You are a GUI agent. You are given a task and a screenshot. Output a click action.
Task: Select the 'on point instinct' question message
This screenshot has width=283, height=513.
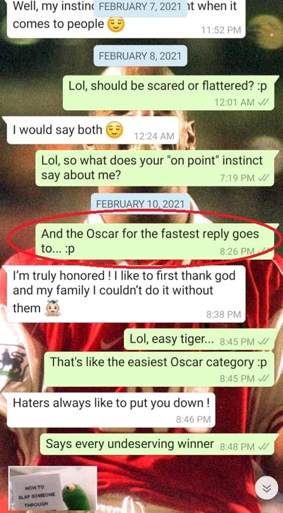coord(154,168)
